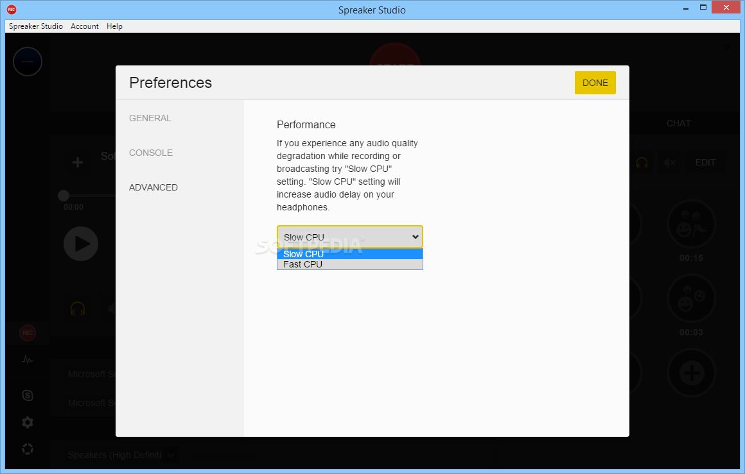Add a track with the plus icon
This screenshot has height=474, width=745.
coord(78,162)
